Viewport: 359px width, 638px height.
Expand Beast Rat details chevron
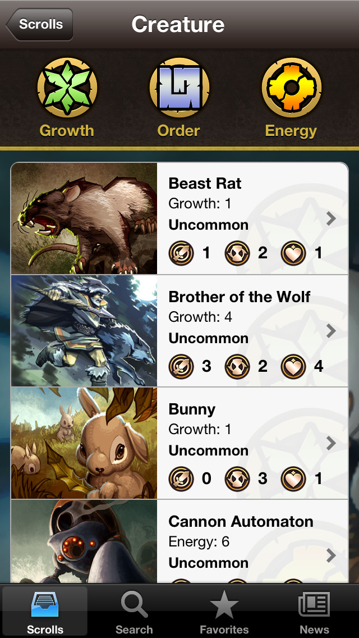(x=332, y=218)
